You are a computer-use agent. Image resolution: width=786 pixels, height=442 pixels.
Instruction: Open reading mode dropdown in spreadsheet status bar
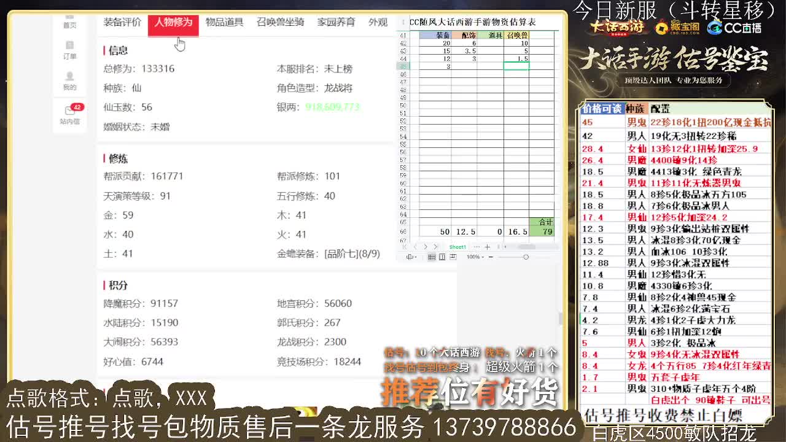point(411,257)
